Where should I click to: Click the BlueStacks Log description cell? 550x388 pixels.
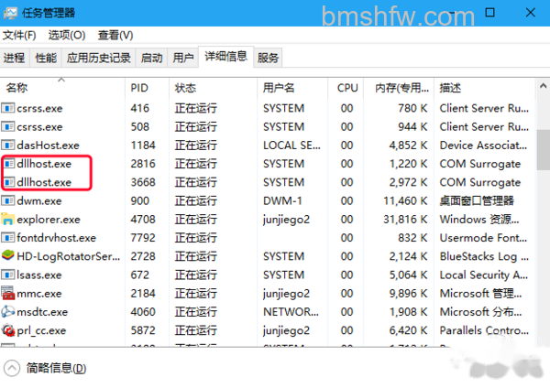pos(484,256)
